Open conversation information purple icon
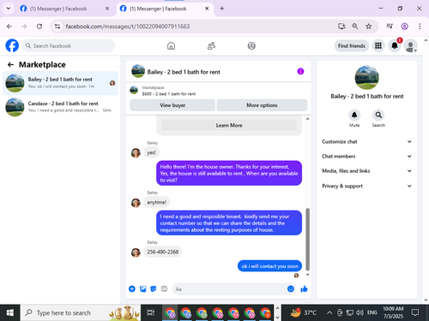The image size is (429, 321). (300, 71)
